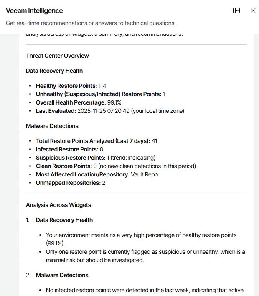The width and height of the screenshot is (259, 296).
Task: Click the Malware Detections bold heading above the list
Action: point(52,126)
